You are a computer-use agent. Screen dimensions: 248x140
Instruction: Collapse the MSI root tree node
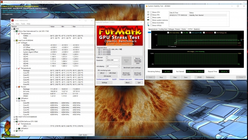coord(12,29)
